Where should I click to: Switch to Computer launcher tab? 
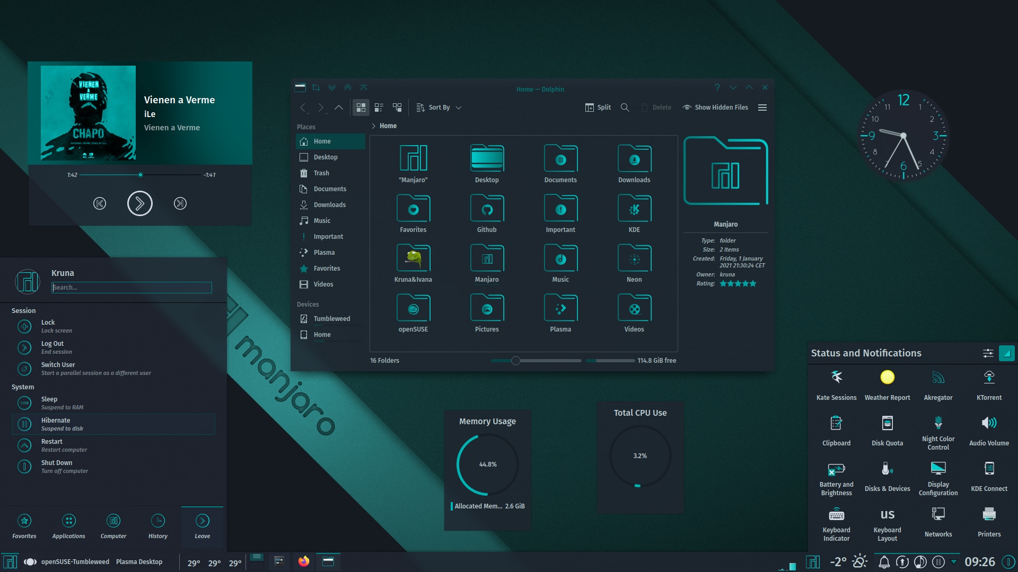113,527
